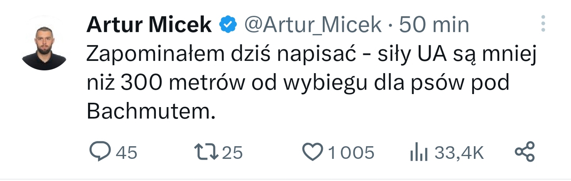Click the reply speech bubble icon
The width and height of the screenshot is (571, 181).
(x=100, y=152)
